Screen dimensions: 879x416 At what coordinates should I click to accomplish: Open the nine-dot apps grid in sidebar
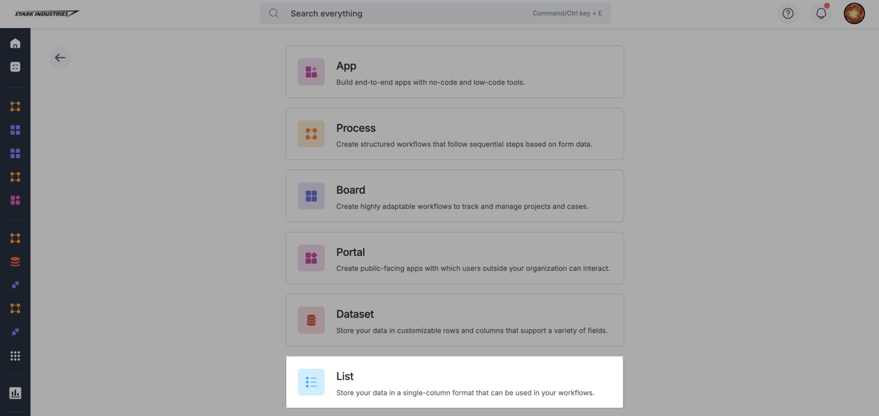(15, 356)
